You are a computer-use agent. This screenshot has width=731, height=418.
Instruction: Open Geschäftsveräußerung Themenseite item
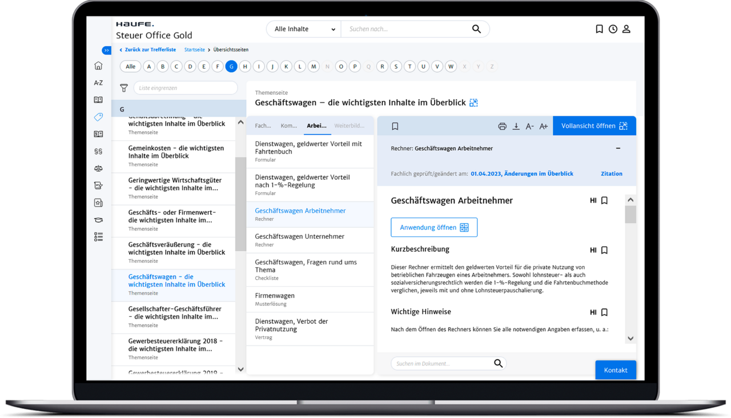click(174, 253)
